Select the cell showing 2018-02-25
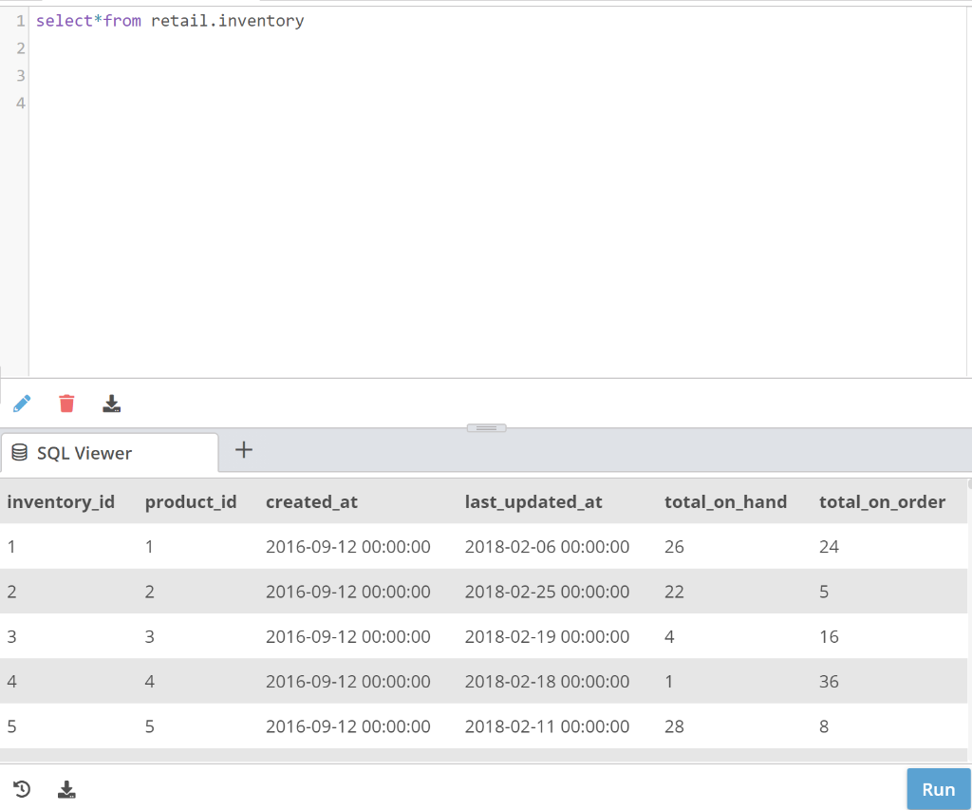Viewport: 972px width, 810px height. 549,592
